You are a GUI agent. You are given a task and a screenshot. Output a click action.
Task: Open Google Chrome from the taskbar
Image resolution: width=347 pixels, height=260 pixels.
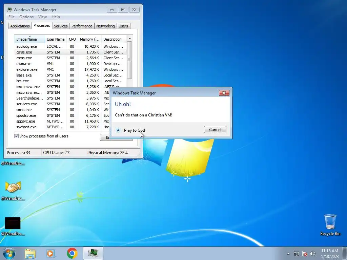[x=72, y=253]
